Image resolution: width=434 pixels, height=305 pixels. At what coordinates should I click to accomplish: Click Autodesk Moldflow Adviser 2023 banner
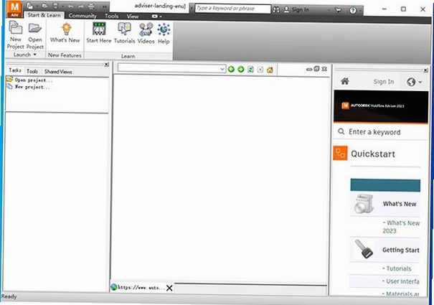tap(381, 106)
